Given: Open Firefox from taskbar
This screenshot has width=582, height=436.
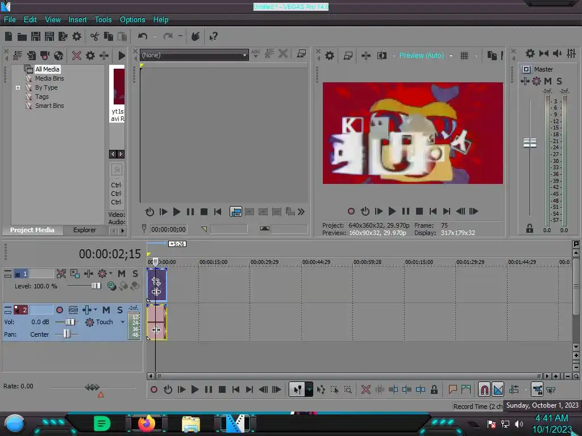Looking at the screenshot, I should (147, 424).
